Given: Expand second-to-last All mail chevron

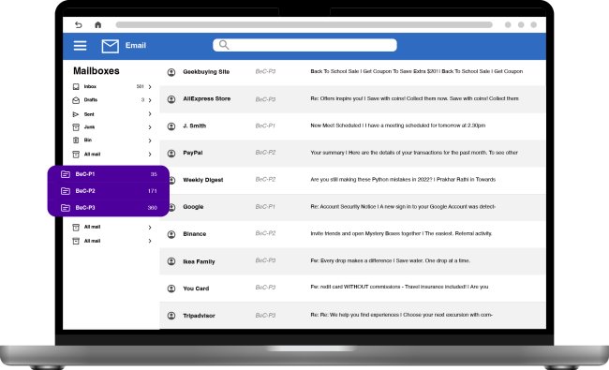Looking at the screenshot, I should point(150,227).
